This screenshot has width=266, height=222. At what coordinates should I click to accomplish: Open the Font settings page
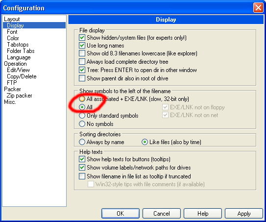pos(12,32)
